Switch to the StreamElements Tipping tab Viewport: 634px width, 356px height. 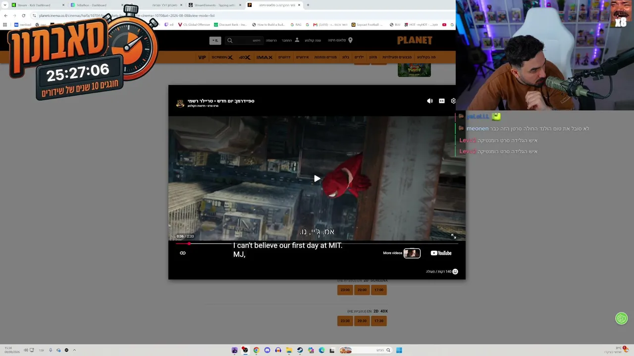pyautogui.click(x=215, y=5)
